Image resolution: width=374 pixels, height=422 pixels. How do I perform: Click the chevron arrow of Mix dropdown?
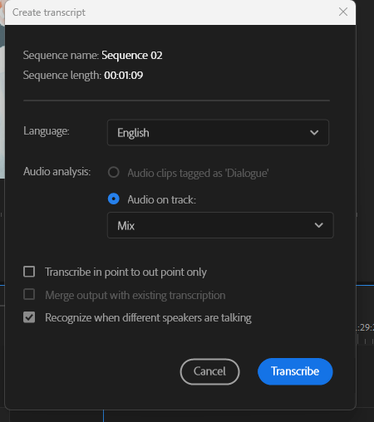click(x=319, y=225)
